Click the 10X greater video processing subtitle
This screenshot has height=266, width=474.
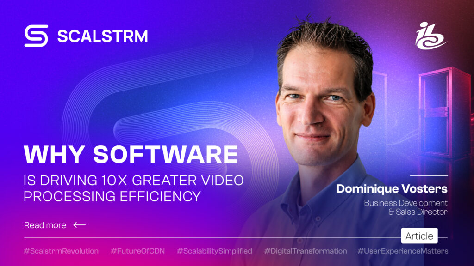[133, 188]
